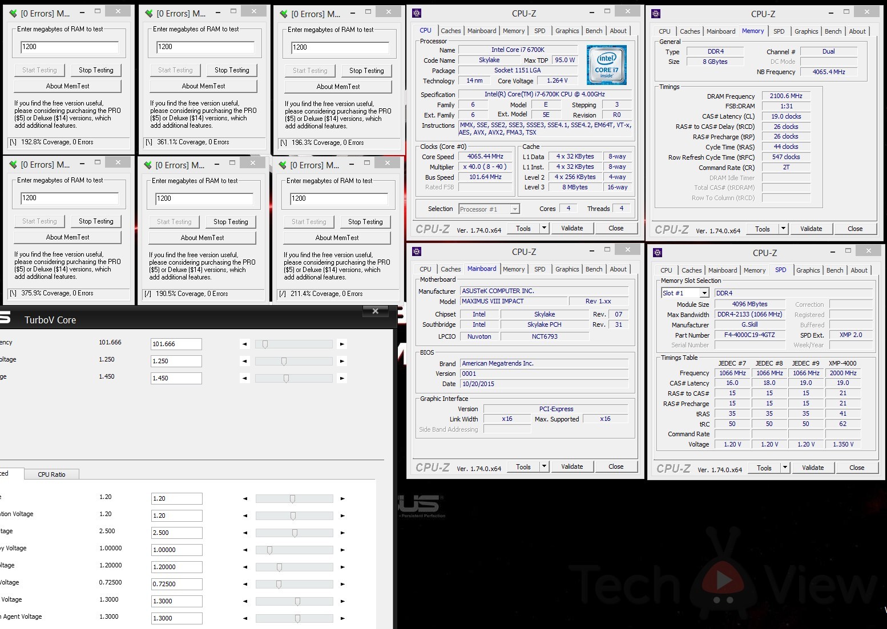This screenshot has width=887, height=629.
Task: Click the slider of the 1.450 voltage row
Action: (x=293, y=378)
